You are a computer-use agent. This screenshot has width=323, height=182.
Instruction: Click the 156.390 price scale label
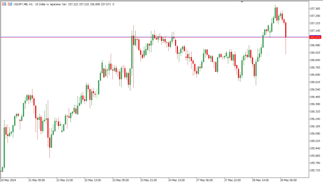click(x=315, y=104)
